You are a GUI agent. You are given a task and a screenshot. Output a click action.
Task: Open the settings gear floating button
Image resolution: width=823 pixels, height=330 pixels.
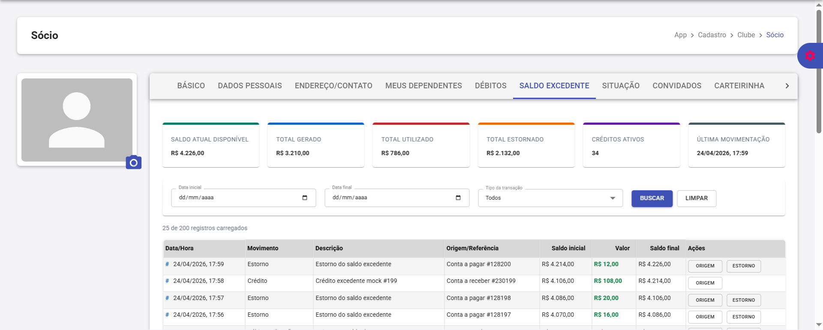(x=810, y=56)
